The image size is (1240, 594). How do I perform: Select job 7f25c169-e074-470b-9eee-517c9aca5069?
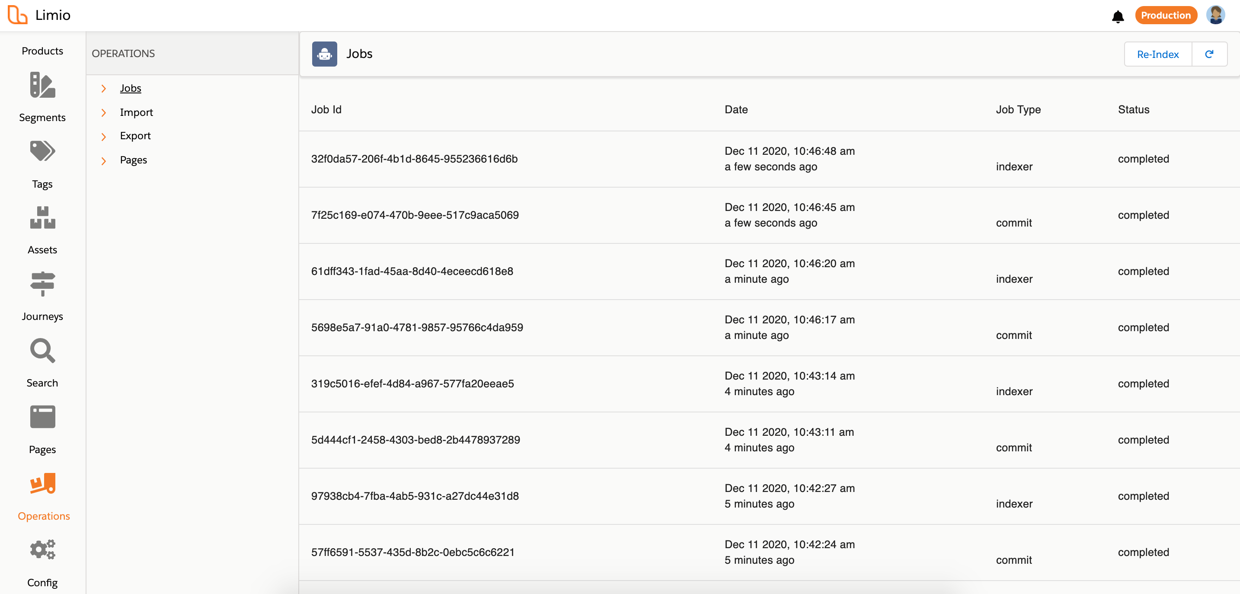point(415,215)
